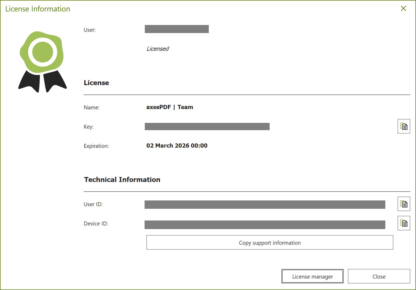
Task: Copy the User ID value
Action: click(x=404, y=204)
